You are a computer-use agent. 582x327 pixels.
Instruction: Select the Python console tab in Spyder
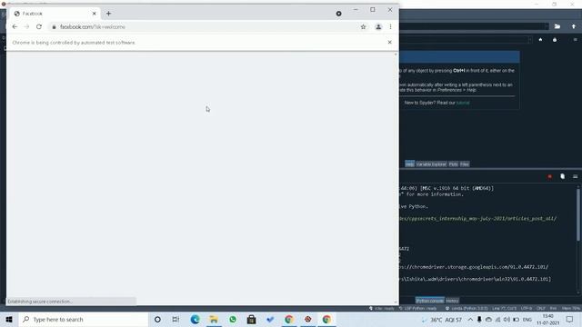429,301
